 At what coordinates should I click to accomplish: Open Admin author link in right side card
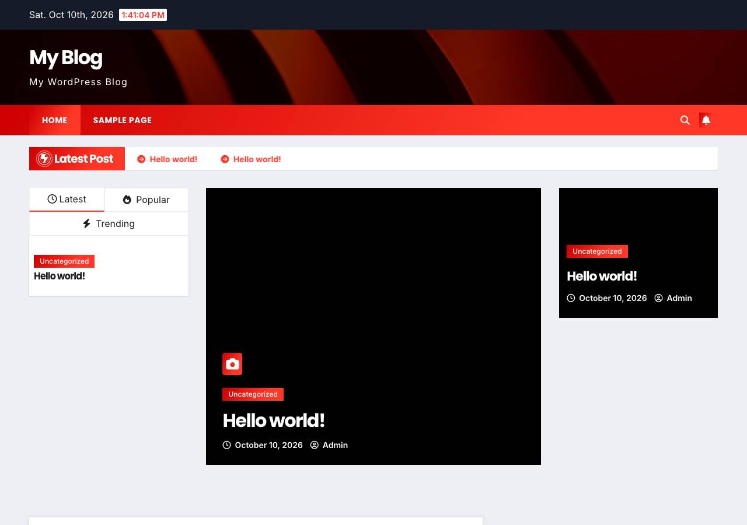[679, 298]
